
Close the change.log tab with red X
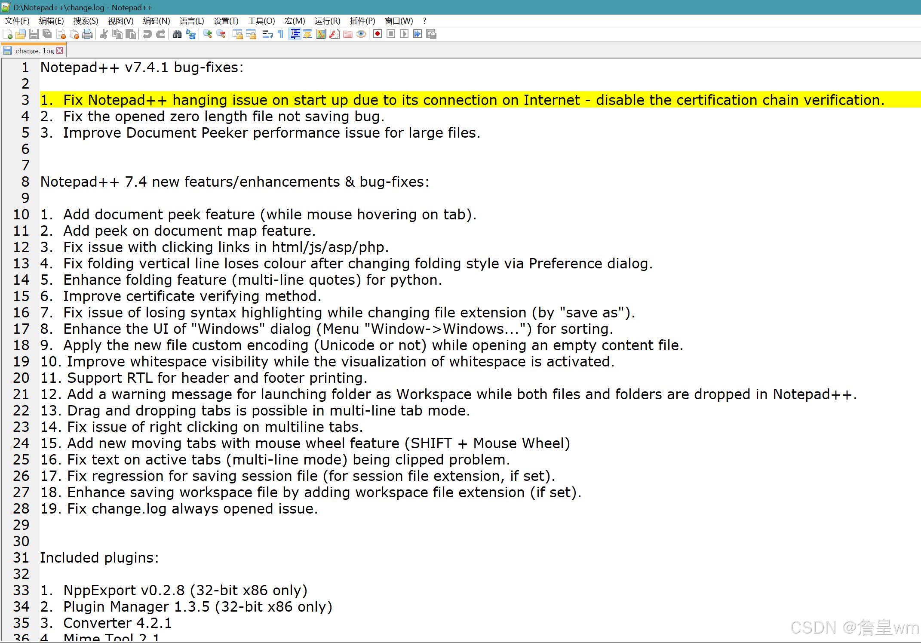[x=60, y=51]
